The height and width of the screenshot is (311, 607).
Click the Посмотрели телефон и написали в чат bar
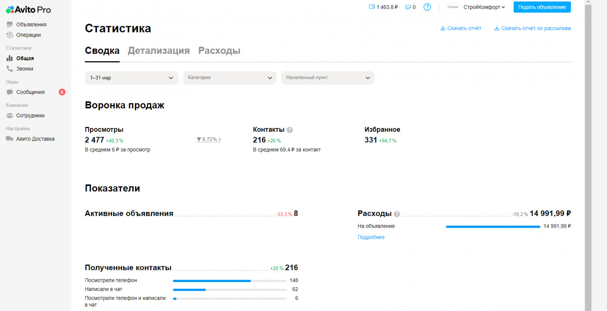(x=230, y=298)
